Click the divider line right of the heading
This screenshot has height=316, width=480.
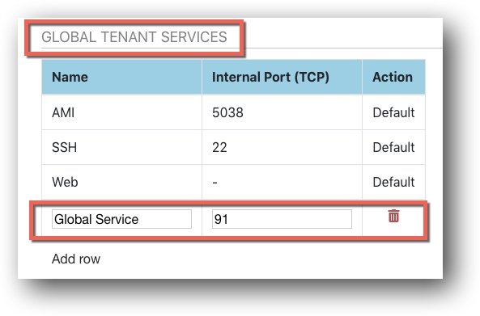coord(343,48)
